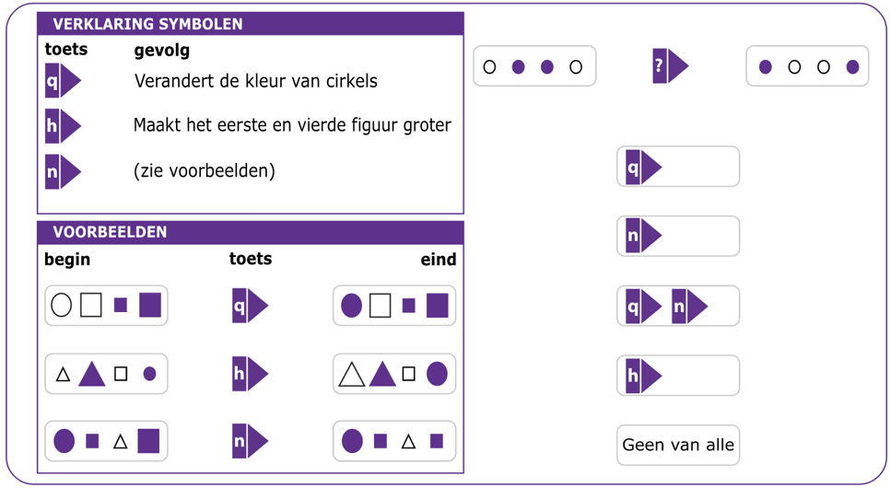Image resolution: width=890 pixels, height=488 pixels.
Task: Click the n key icon in the symbol legend
Action: coord(63,171)
